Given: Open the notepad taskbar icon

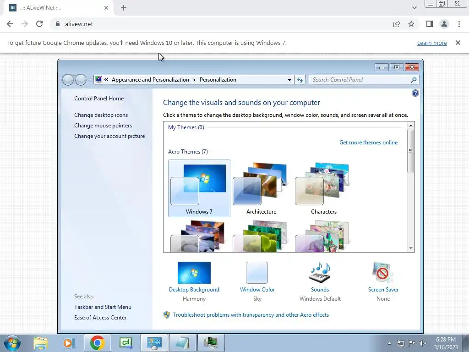Looking at the screenshot, I should point(182,343).
